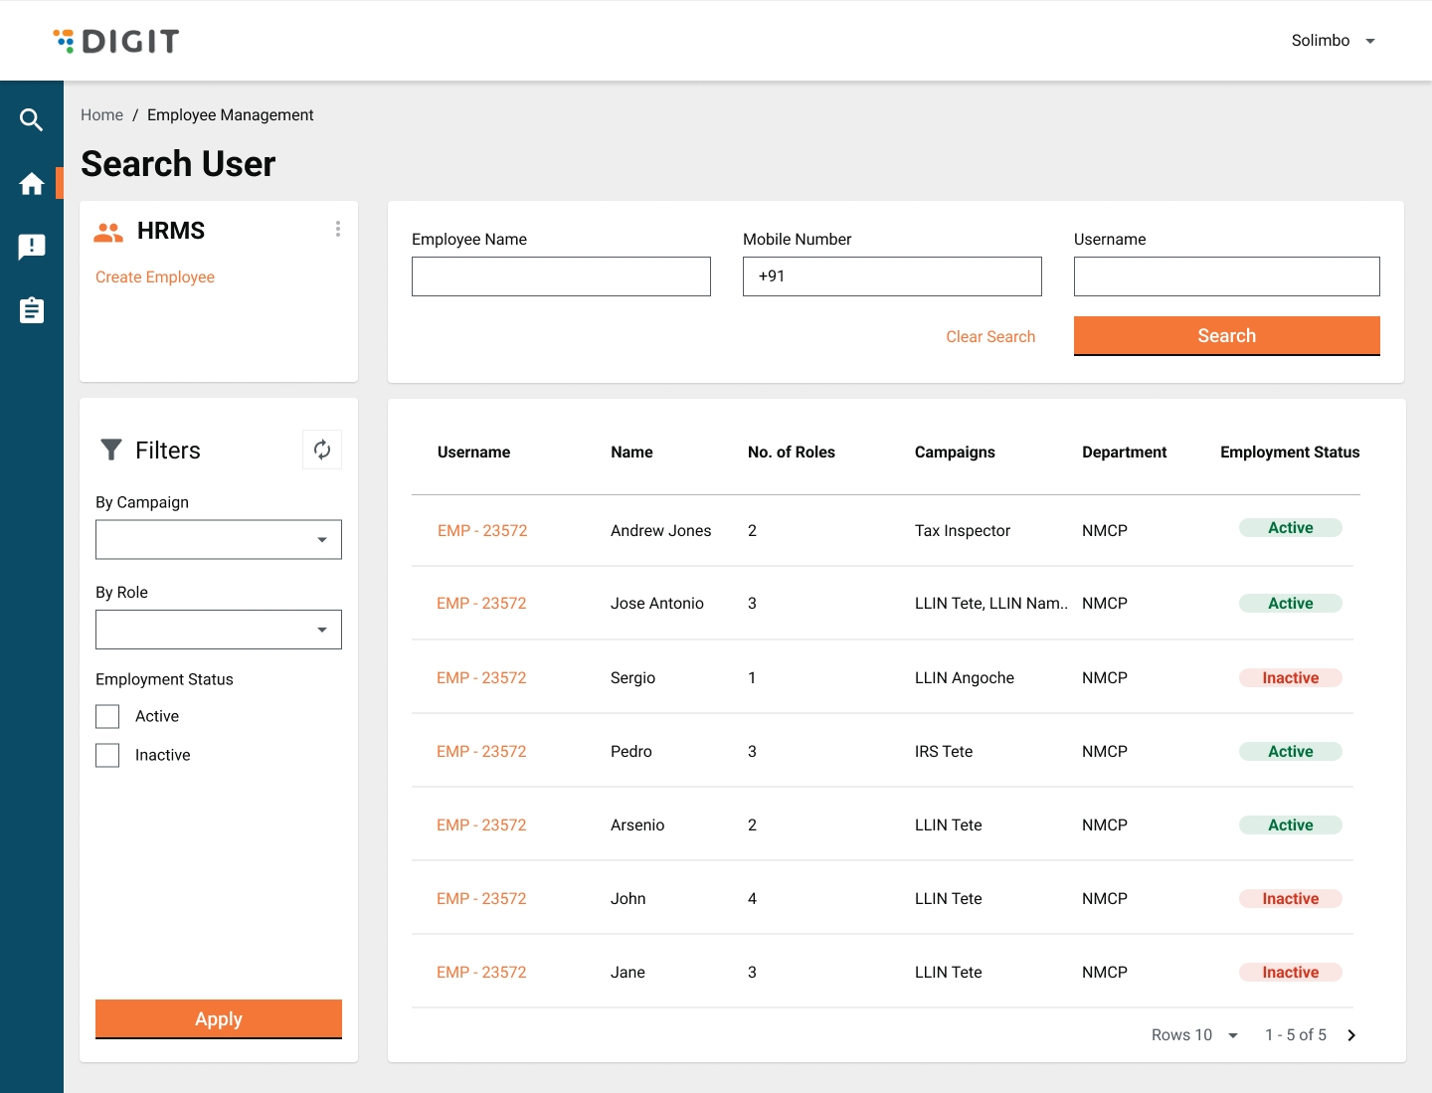Click the DIGIT logo
Screen dimensions: 1432x1093
click(116, 41)
